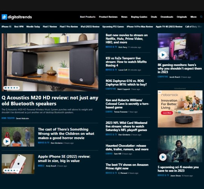Click Learn More on the Roborock ad

167,113
